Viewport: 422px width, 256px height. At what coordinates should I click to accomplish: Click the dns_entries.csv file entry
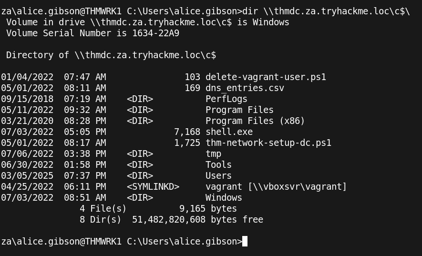[245, 88]
